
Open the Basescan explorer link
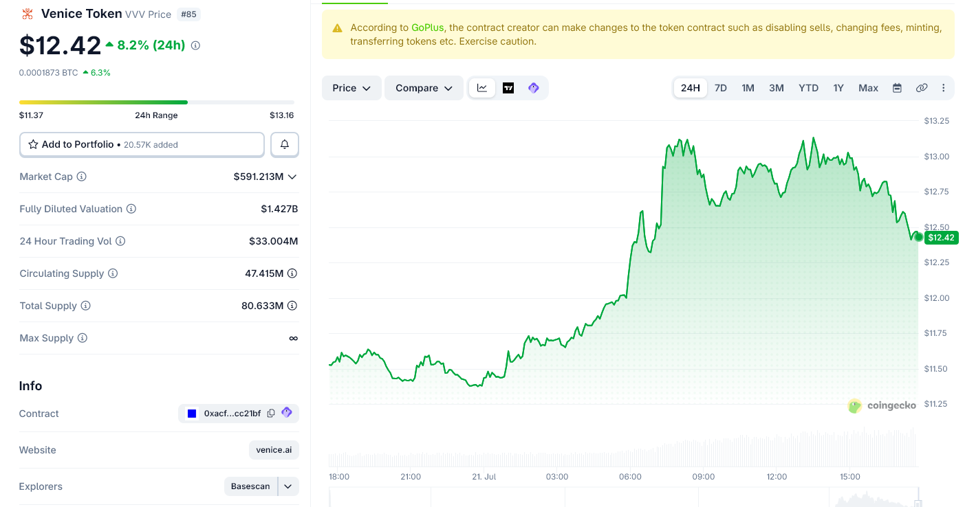250,486
